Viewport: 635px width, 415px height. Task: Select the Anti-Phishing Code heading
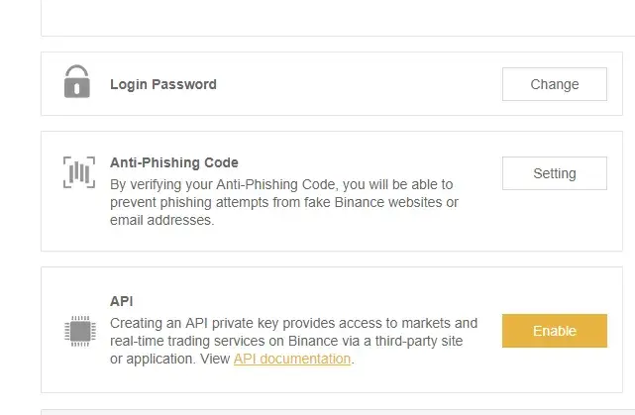tap(173, 162)
